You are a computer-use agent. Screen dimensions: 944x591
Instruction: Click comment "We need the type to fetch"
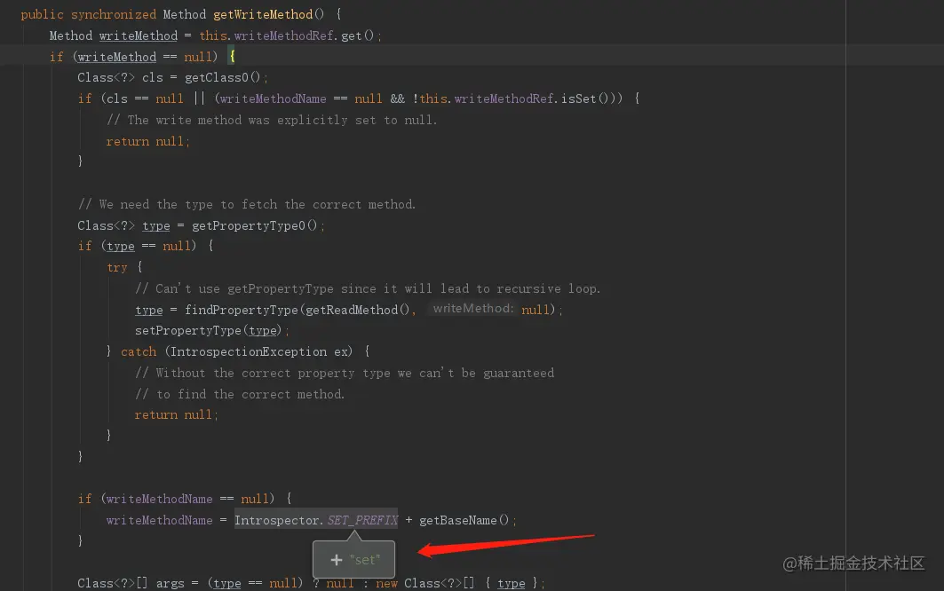tap(247, 204)
